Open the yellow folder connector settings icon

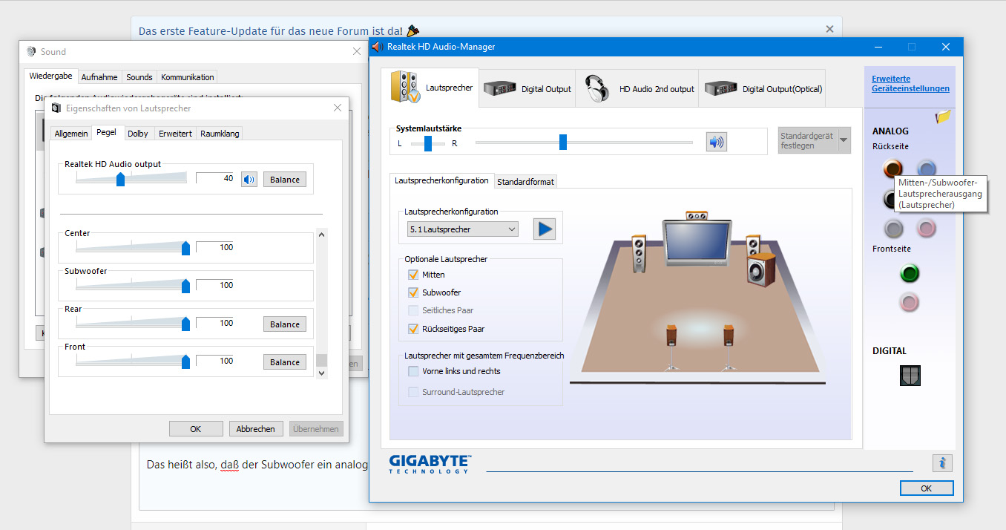coord(944,117)
